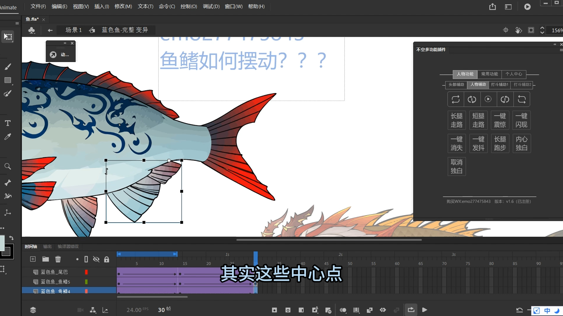Click the rotation hand icon
Screen dimensions: 563x316
click(x=518, y=30)
